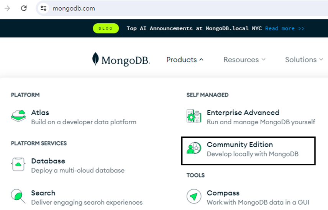
Task: Open the Enterprise Advanced menu item
Action: (243, 113)
